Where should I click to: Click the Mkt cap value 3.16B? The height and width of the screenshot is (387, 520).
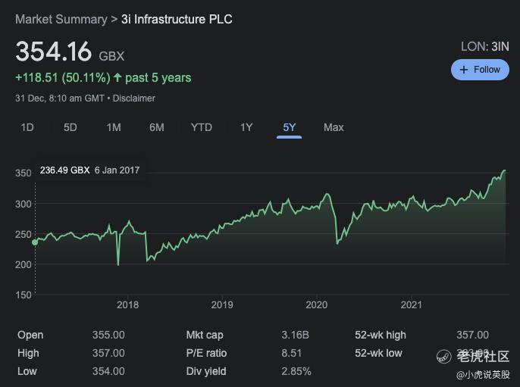(x=295, y=335)
